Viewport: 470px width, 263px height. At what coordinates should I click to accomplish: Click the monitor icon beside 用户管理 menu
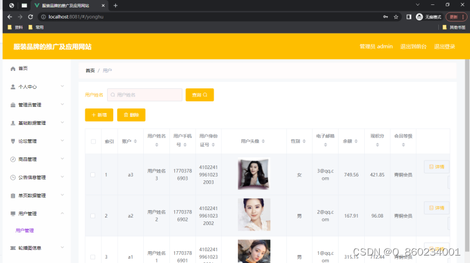click(13, 214)
